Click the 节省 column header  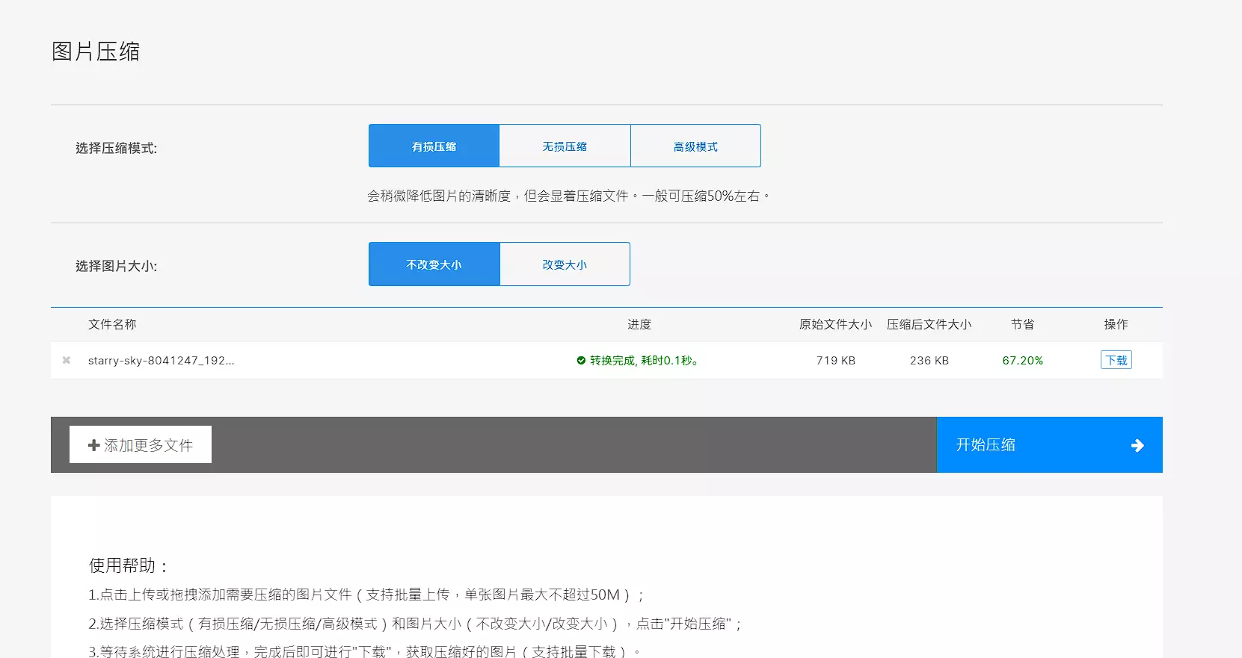coord(1022,324)
